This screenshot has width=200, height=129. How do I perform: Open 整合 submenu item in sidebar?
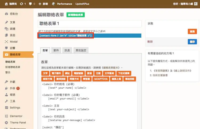pos(8,72)
